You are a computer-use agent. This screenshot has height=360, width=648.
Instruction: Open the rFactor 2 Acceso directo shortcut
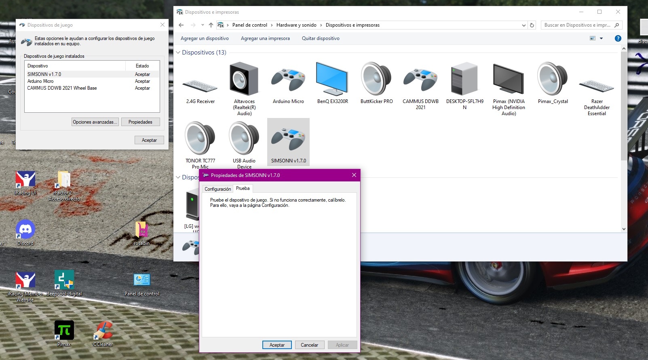pyautogui.click(x=64, y=186)
